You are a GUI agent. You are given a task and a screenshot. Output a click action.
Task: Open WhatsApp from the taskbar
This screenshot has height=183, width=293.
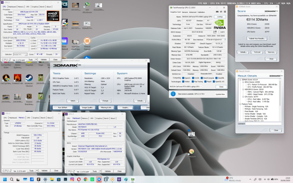pyautogui.click(x=92, y=179)
